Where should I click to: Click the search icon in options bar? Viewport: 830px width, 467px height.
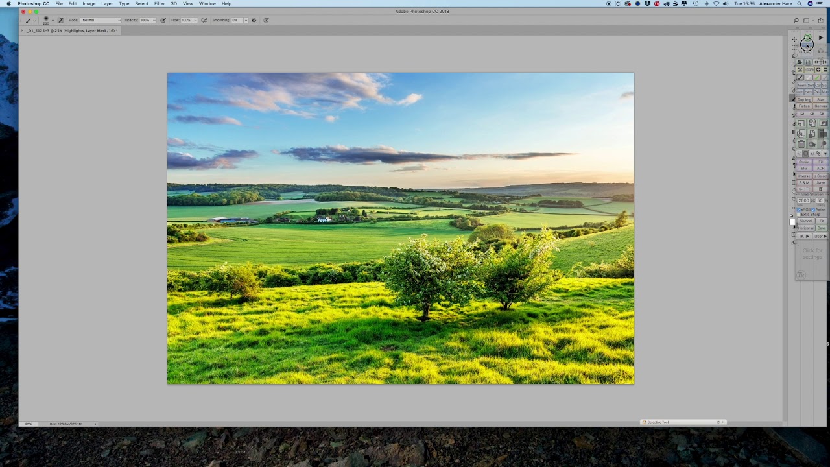pos(796,20)
